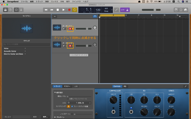The height and width of the screenshot is (119, 191).
Task: Mute the second audio track
Action: click(x=64, y=46)
